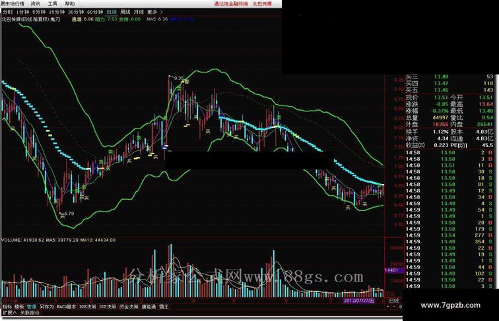
Task: Click the PE(动) 45.5 value
Action: coord(488,145)
